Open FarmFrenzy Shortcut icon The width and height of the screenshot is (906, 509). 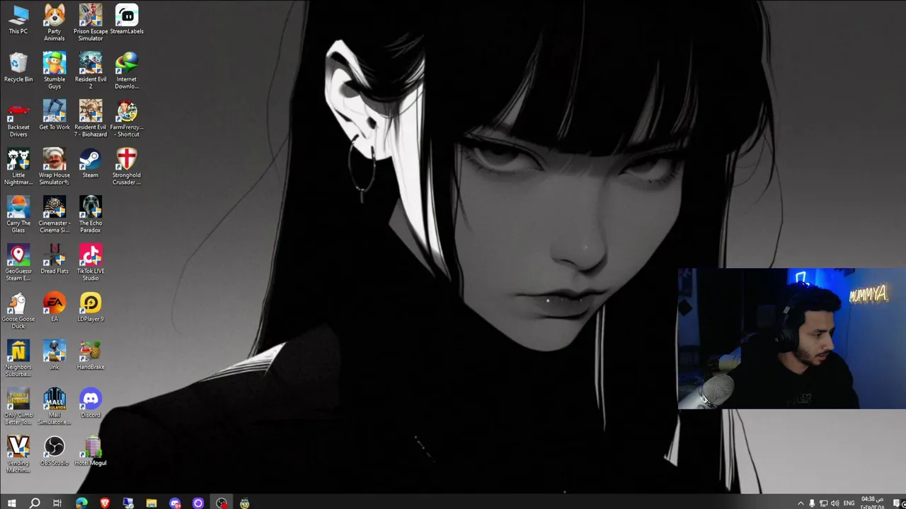[x=127, y=118]
